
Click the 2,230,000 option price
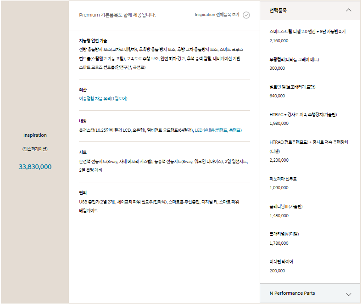279,160
